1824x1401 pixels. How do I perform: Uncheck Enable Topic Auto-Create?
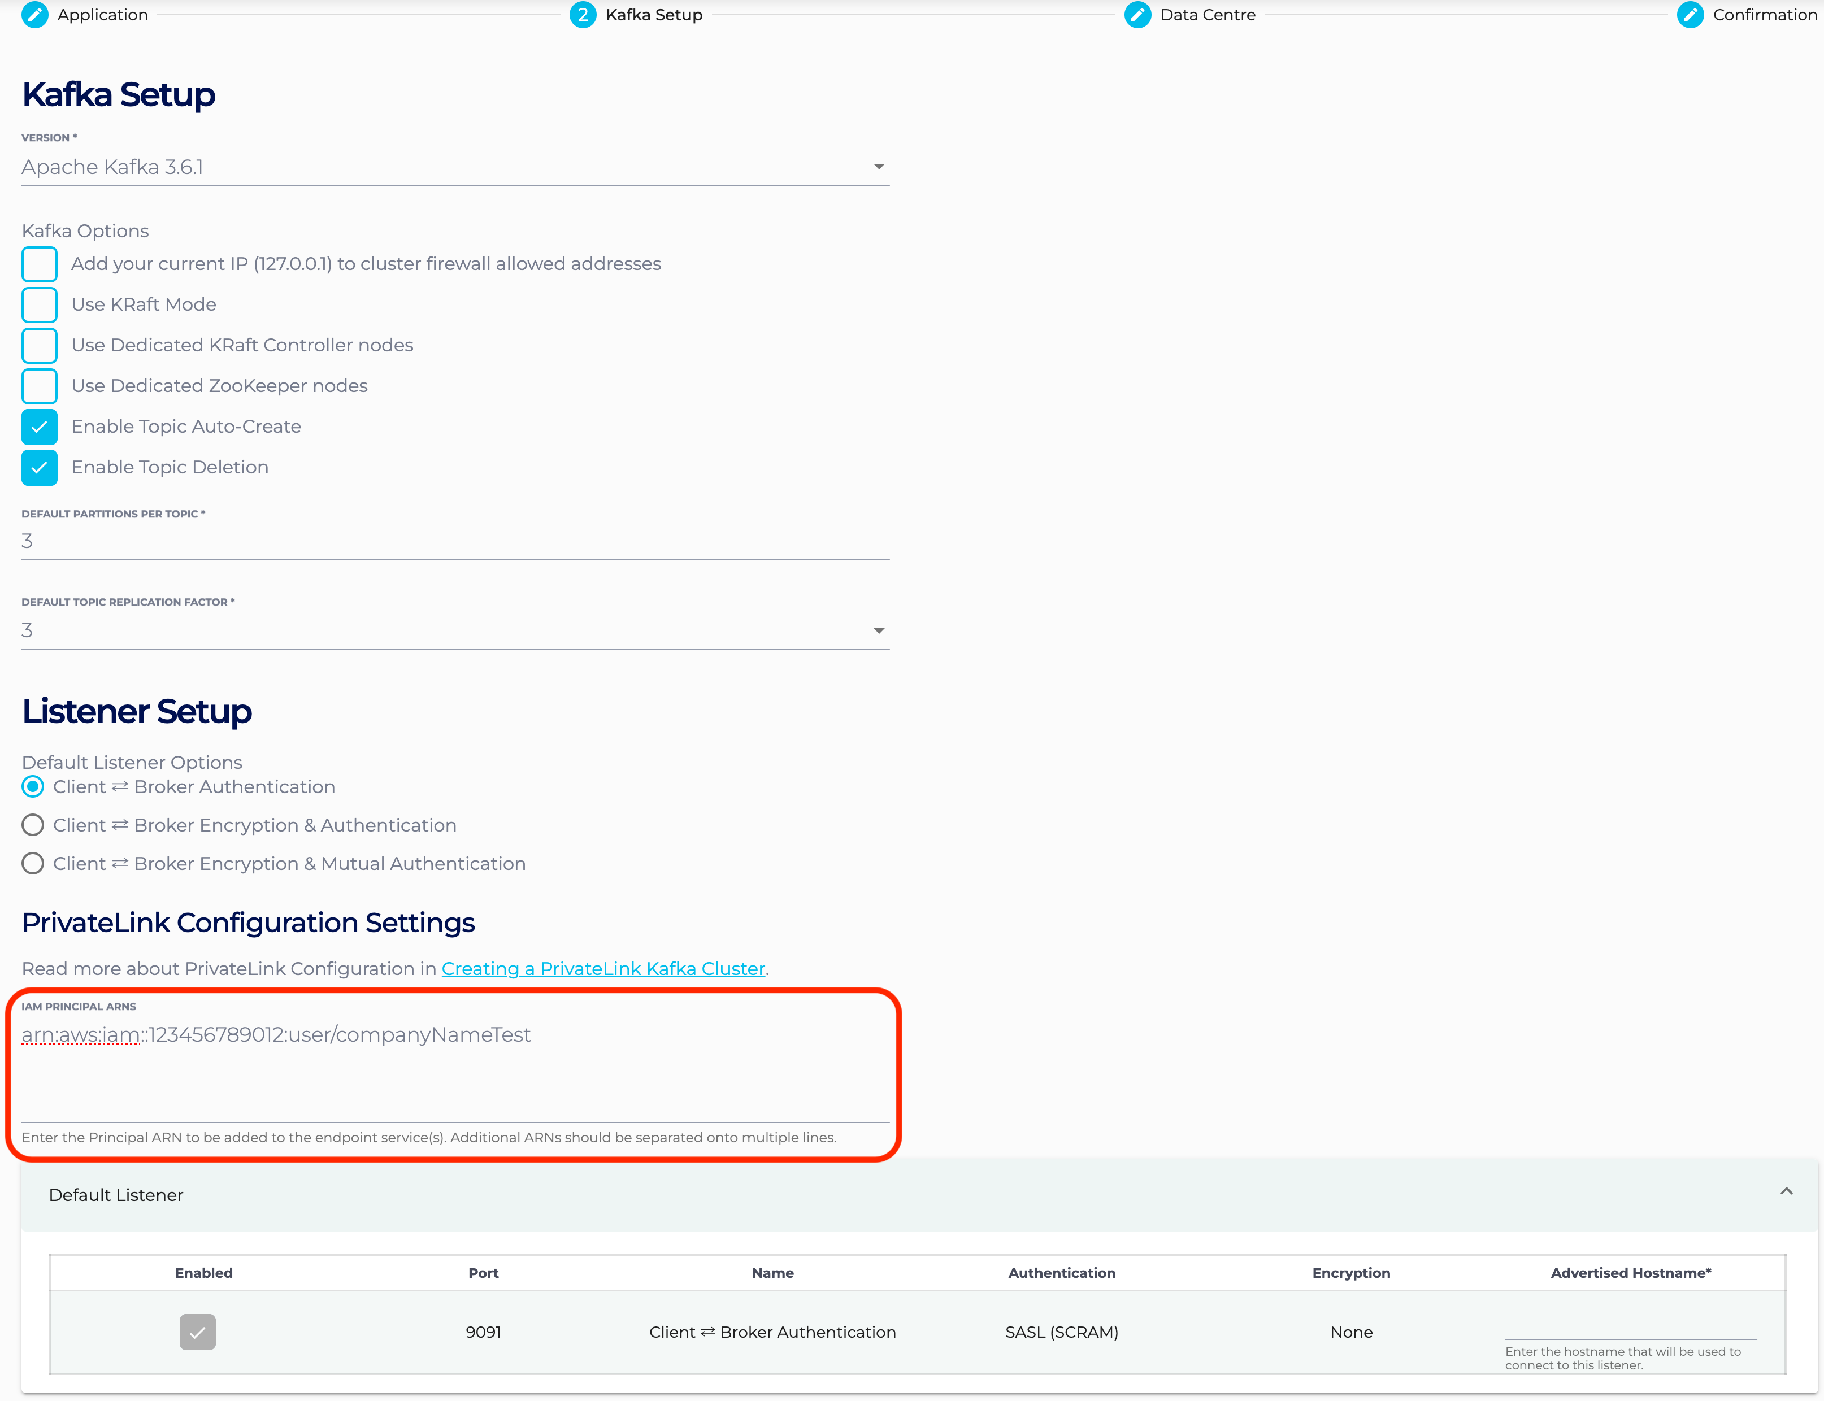point(39,427)
